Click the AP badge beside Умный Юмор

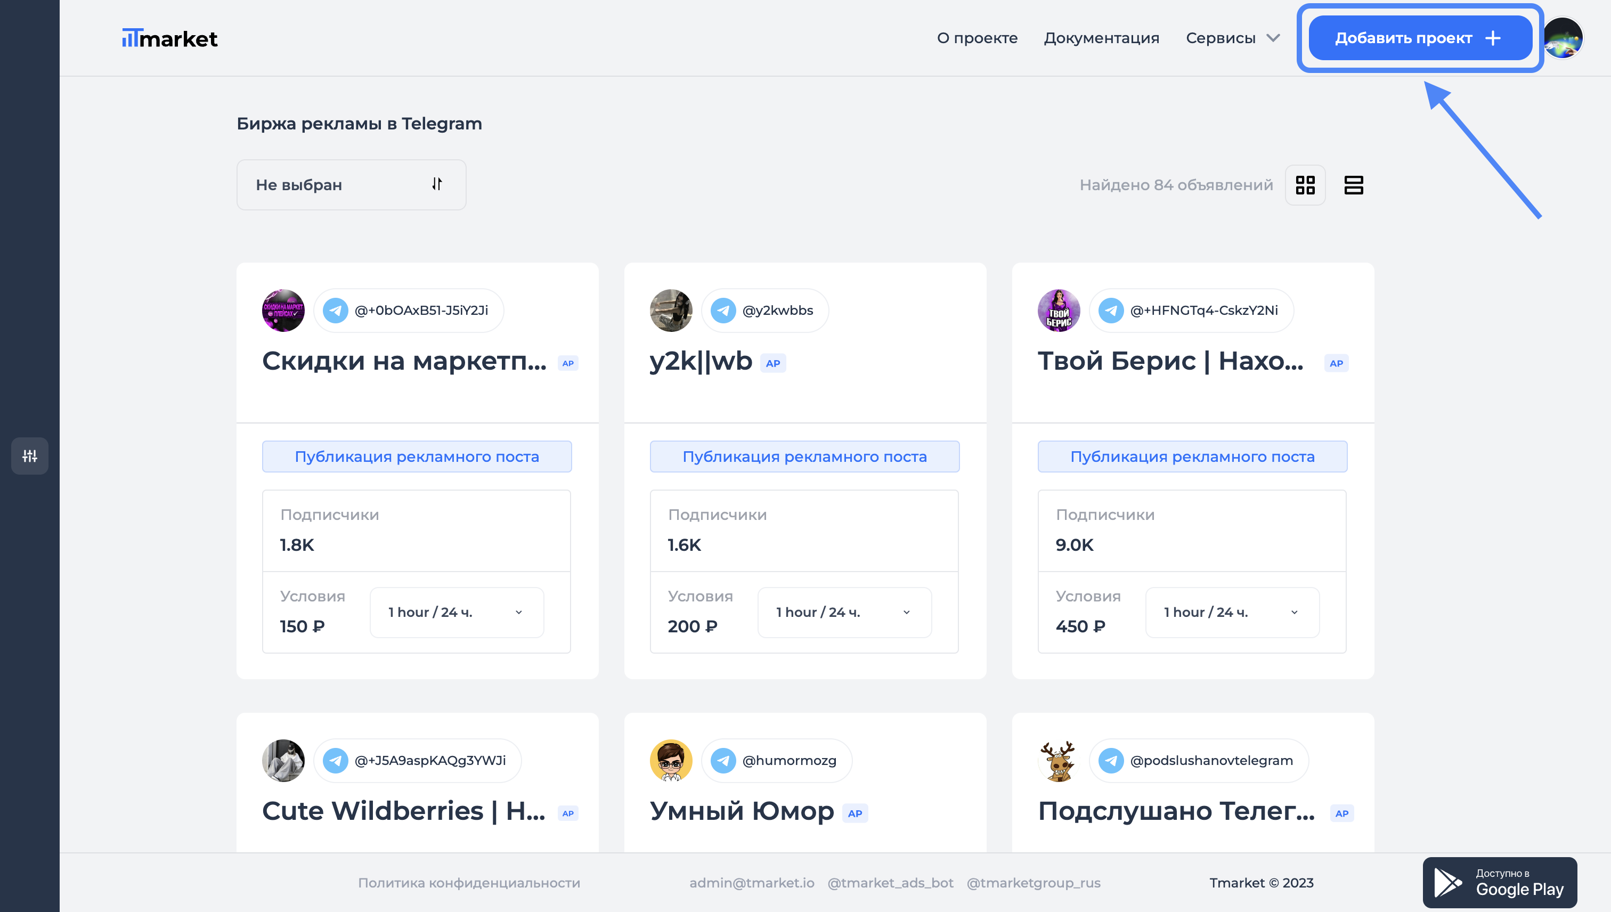point(855,813)
